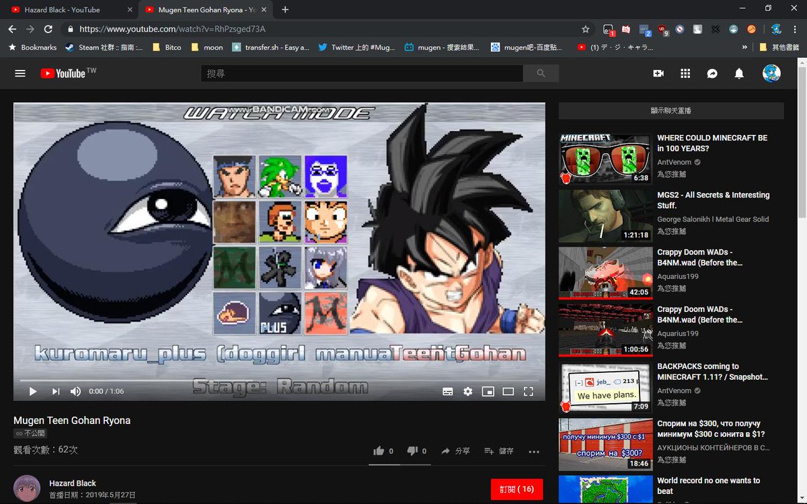Click the YouTube search input field
This screenshot has height=504, width=807.
click(x=362, y=73)
